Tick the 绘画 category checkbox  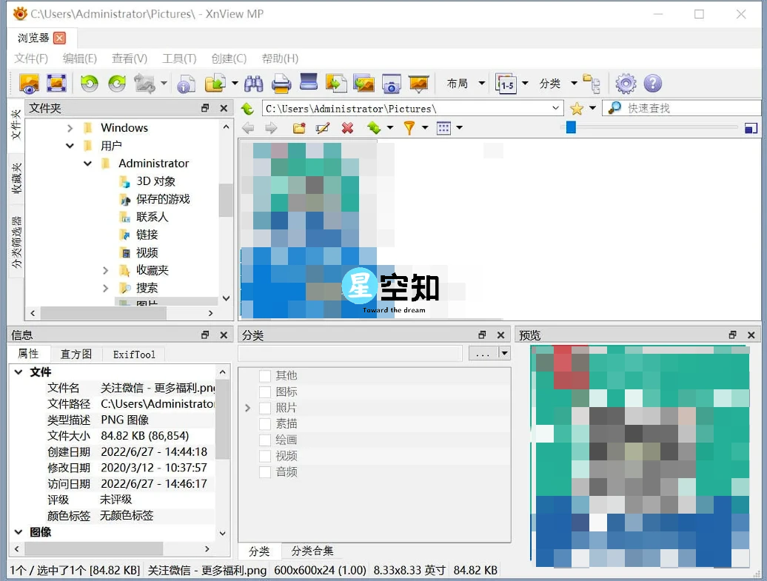coord(264,440)
